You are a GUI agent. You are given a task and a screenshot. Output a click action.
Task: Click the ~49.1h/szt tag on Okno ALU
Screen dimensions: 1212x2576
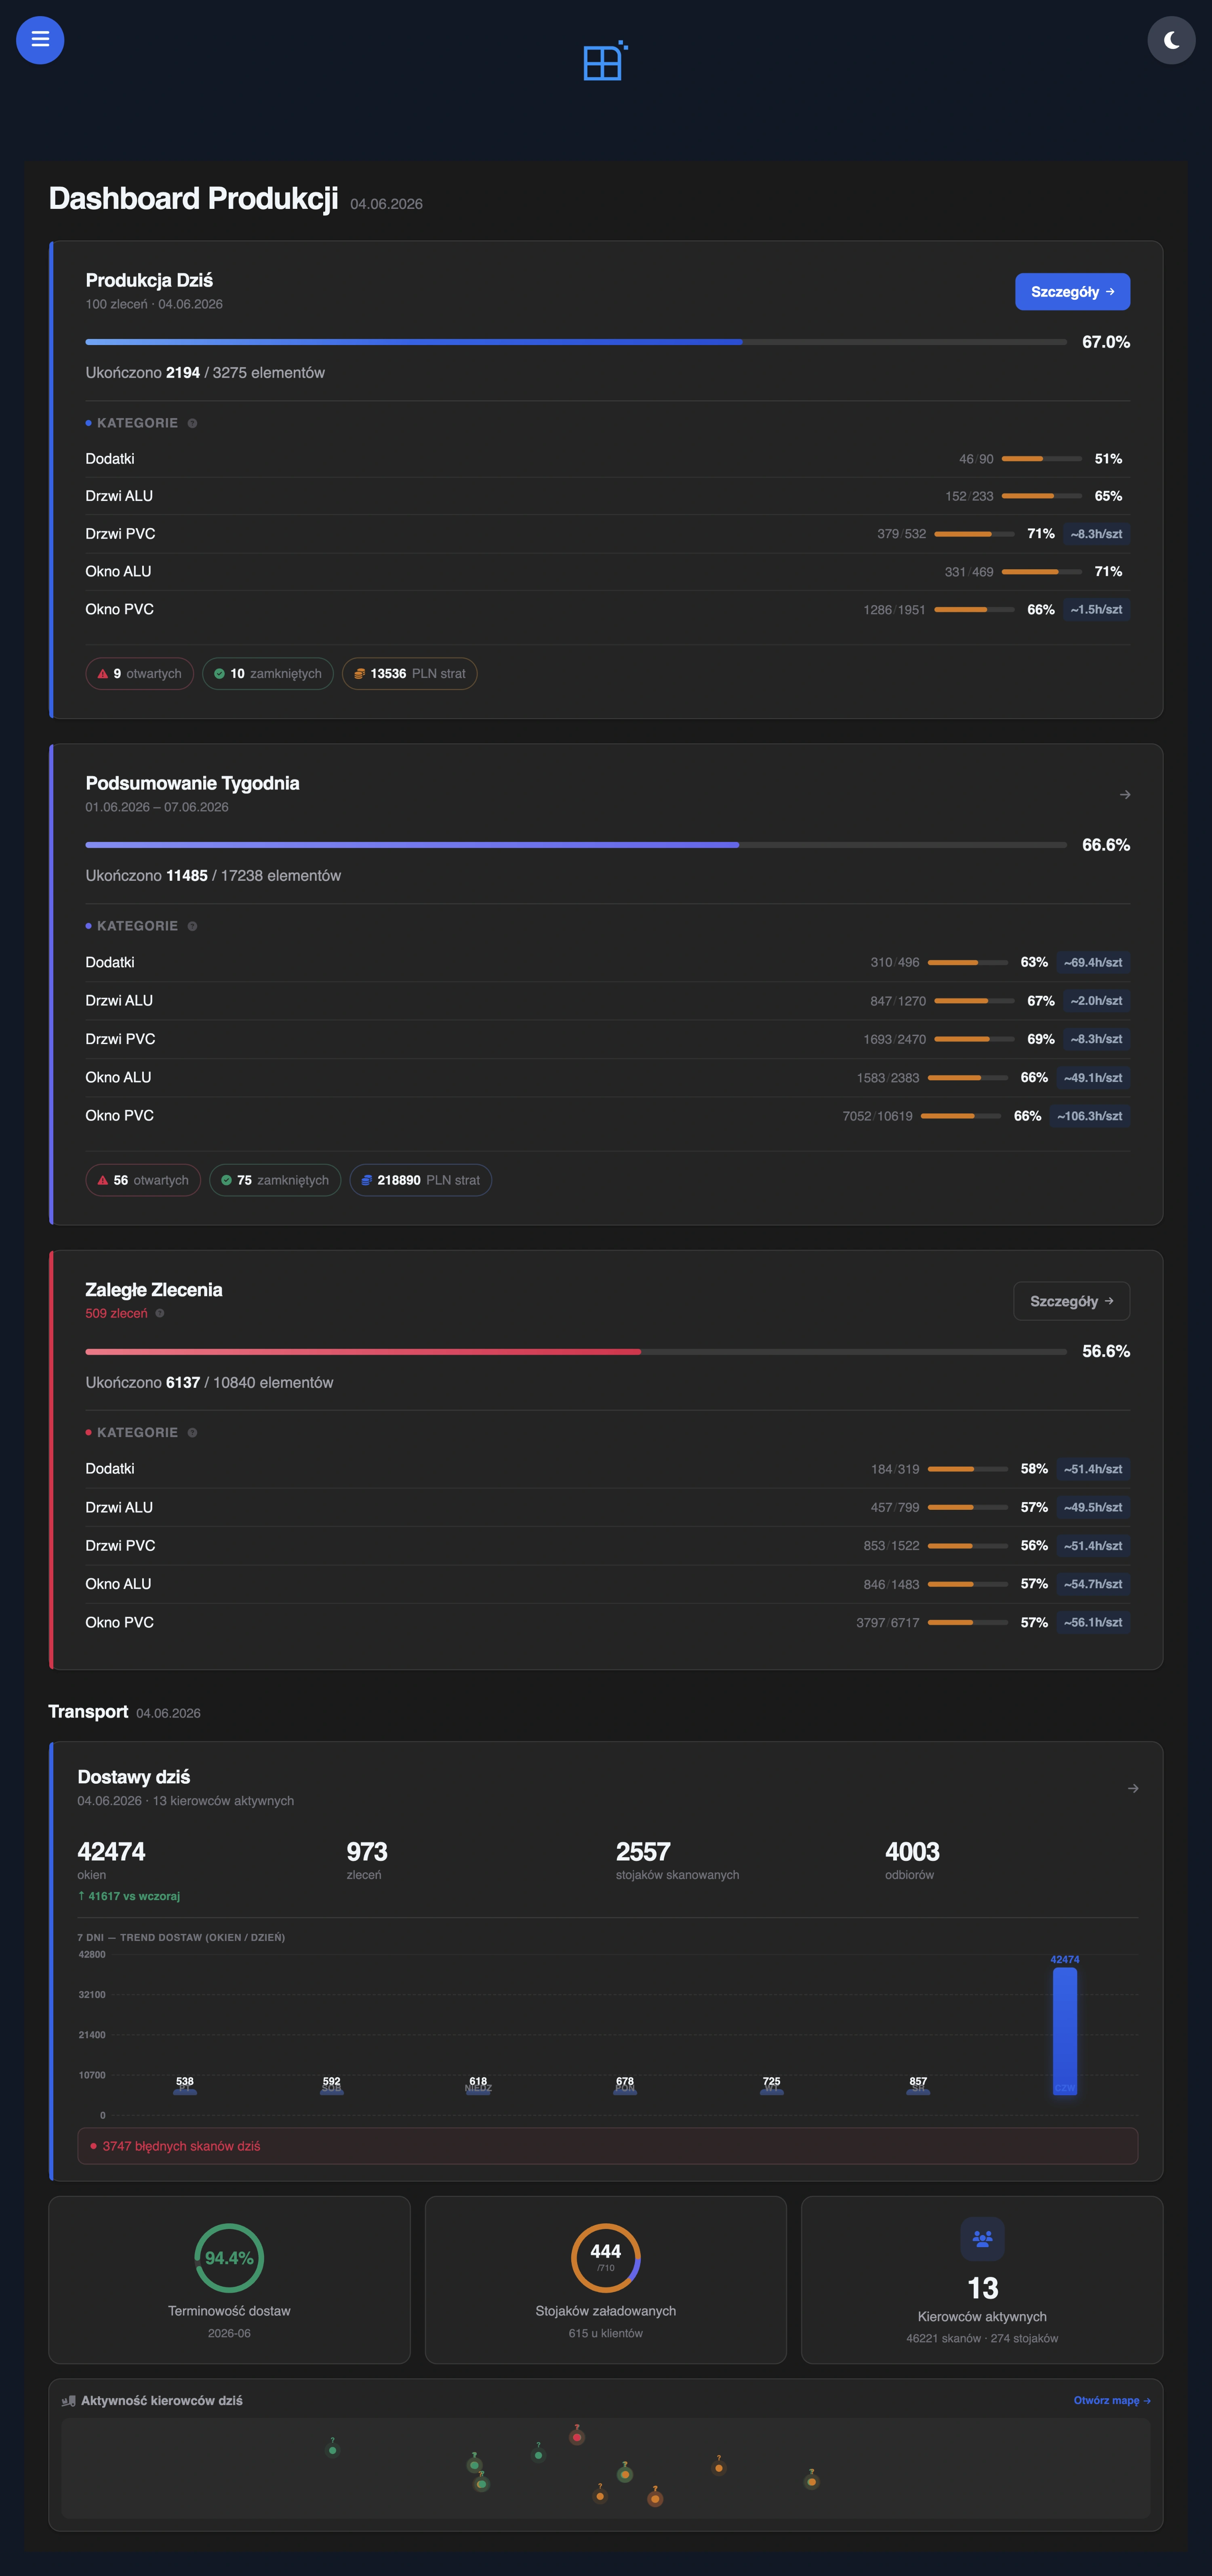(x=1093, y=1078)
